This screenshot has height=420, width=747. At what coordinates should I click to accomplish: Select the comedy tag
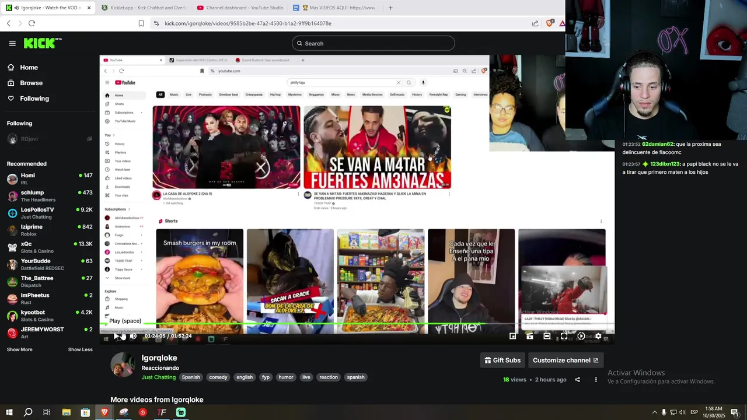pyautogui.click(x=218, y=377)
